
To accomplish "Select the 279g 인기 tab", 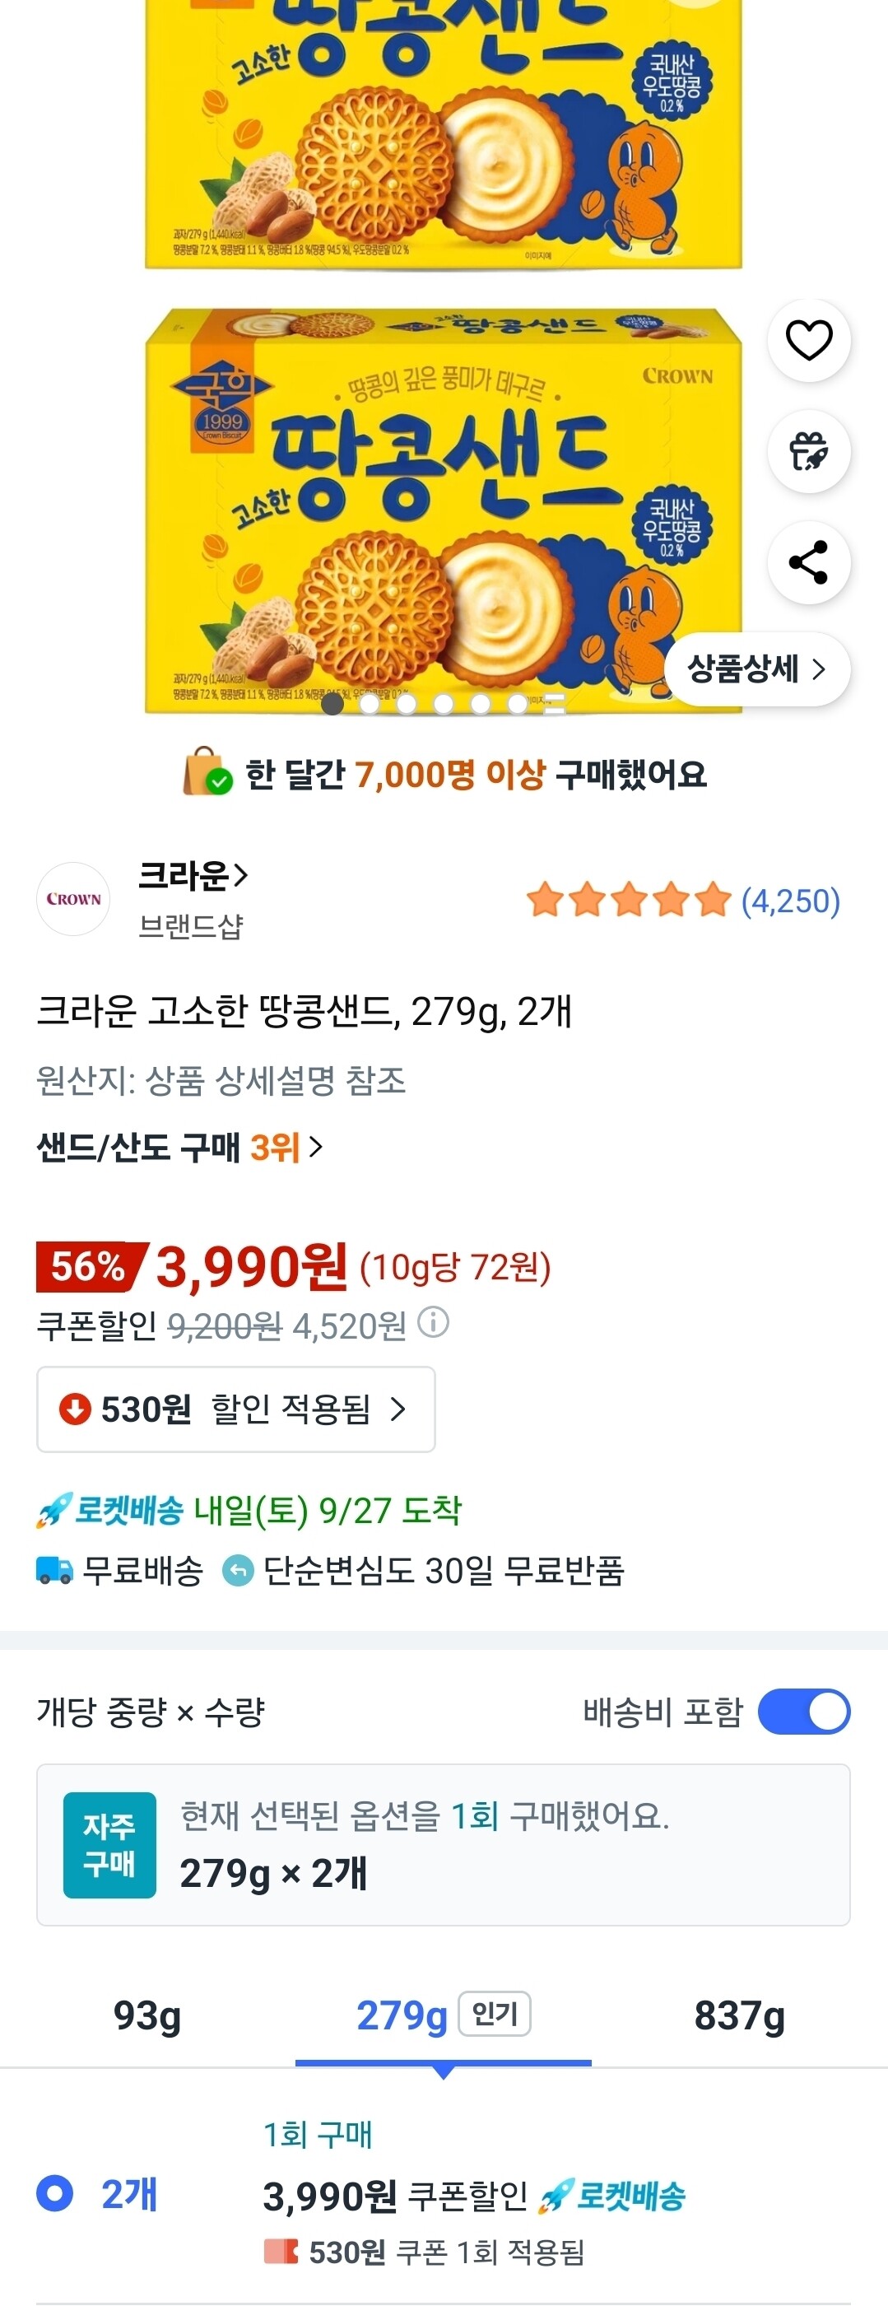I will tap(443, 2016).
